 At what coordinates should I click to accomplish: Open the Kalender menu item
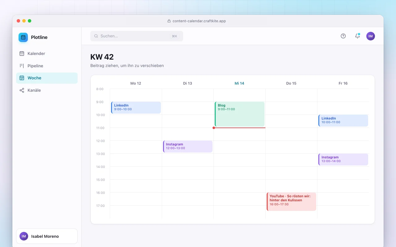pos(47,53)
